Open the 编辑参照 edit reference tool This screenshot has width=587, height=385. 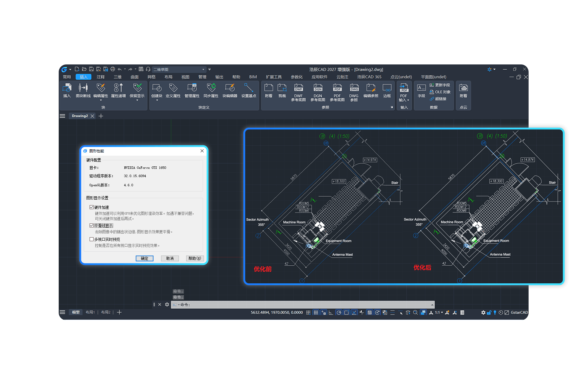[371, 91]
